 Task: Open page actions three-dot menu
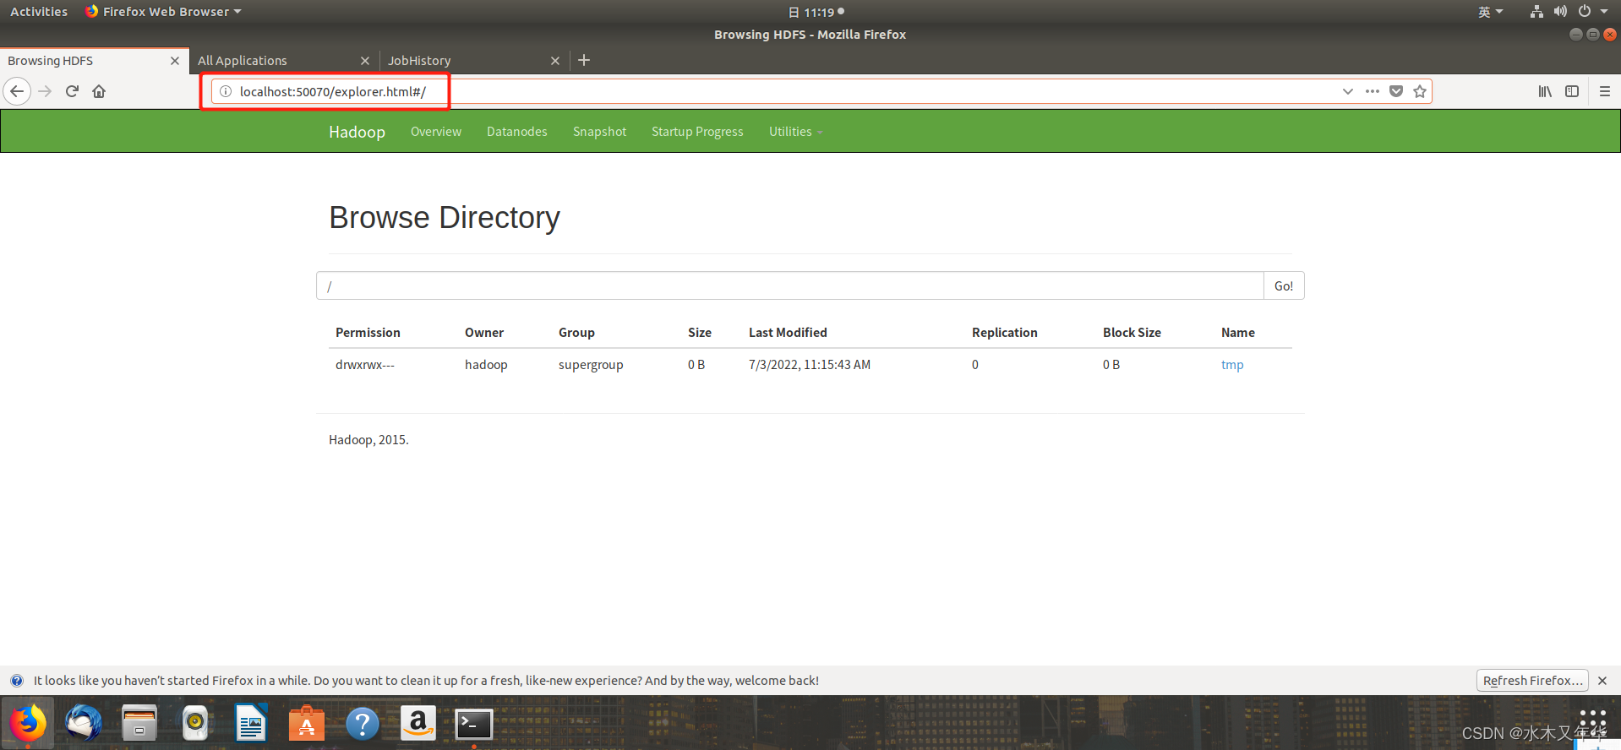[1372, 91]
